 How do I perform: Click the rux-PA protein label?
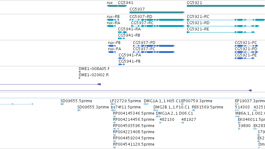(115, 49)
